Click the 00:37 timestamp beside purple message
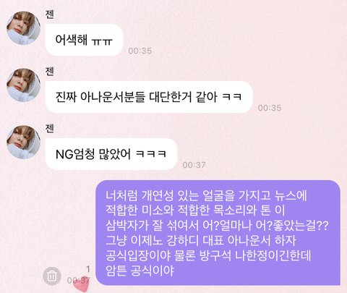 click(x=79, y=280)
